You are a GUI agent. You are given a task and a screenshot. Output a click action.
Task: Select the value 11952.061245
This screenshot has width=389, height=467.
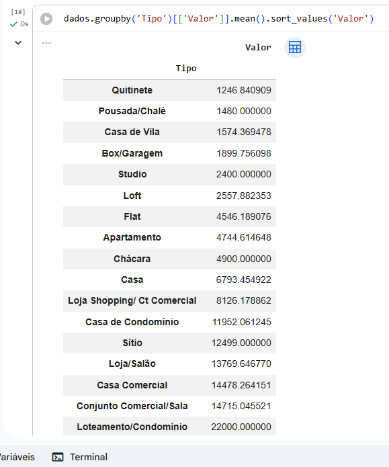click(x=242, y=322)
